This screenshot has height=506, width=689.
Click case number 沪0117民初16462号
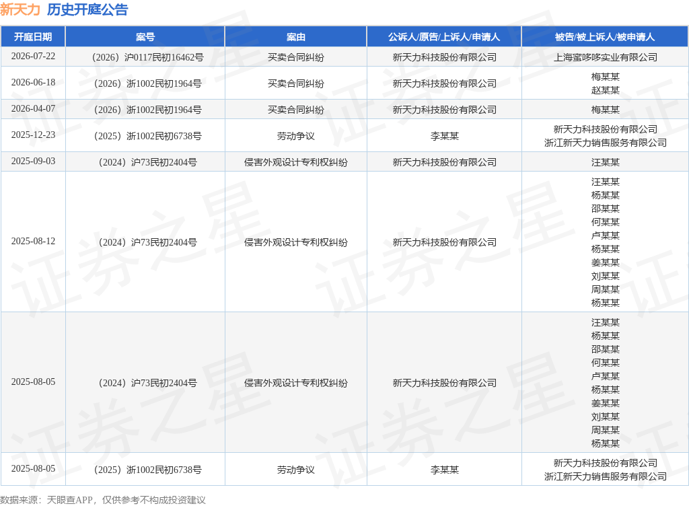147,58
